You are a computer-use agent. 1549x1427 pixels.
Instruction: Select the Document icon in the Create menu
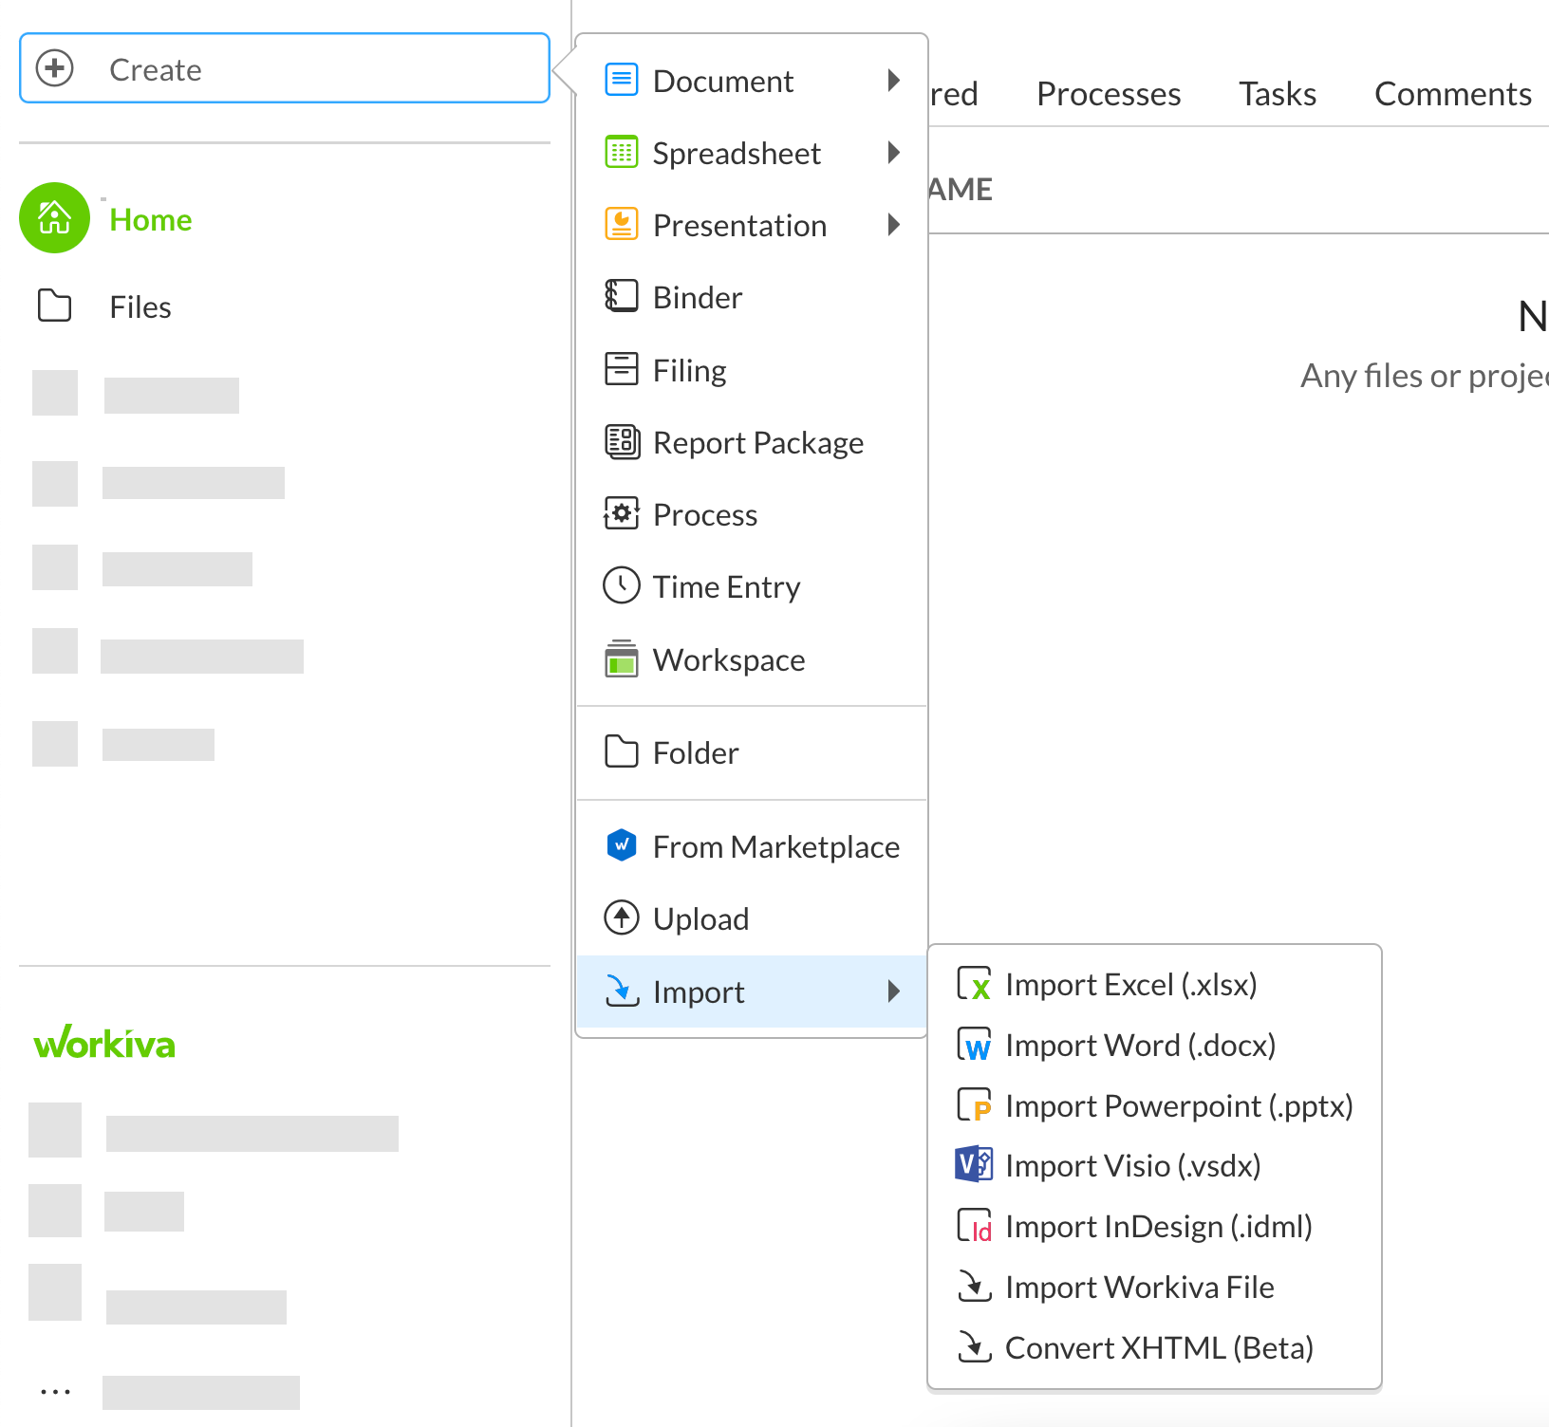[622, 81]
